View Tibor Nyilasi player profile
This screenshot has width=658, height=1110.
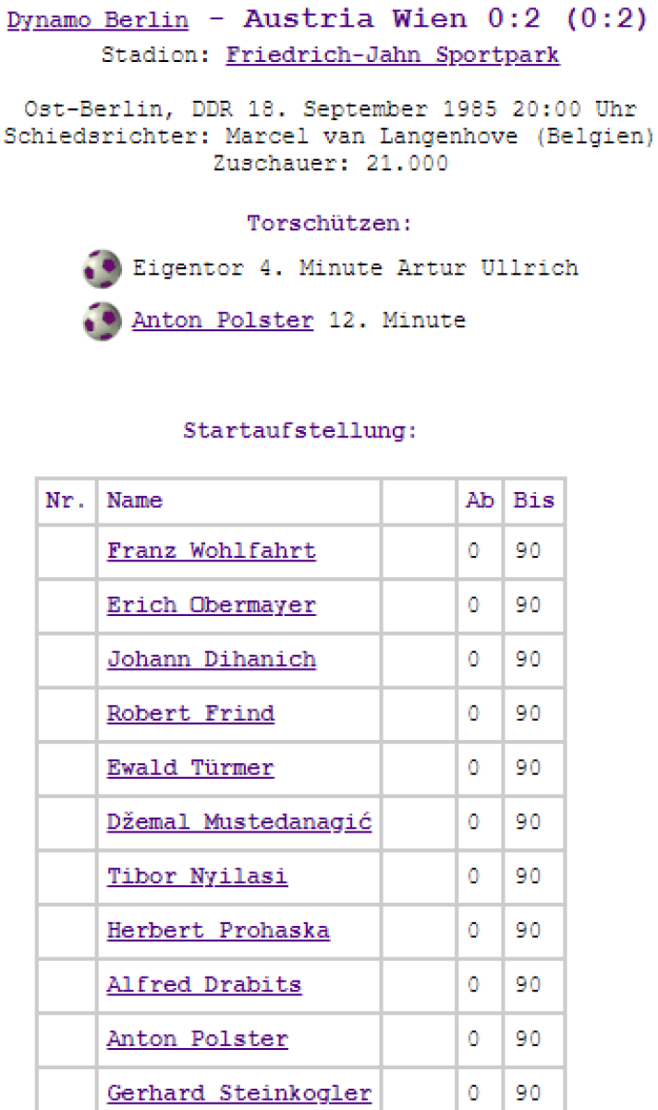point(198,877)
